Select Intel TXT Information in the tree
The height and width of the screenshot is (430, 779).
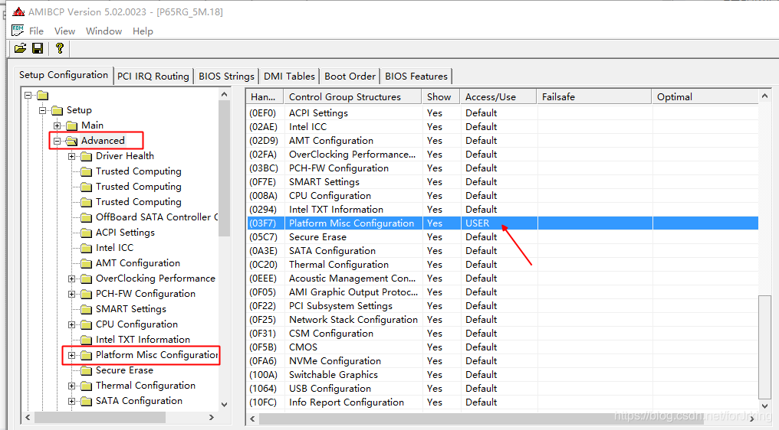pos(143,340)
